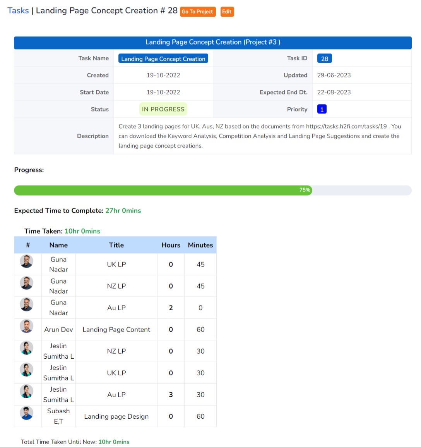Click Guna Nadar's avatar in Au LP row

click(27, 304)
